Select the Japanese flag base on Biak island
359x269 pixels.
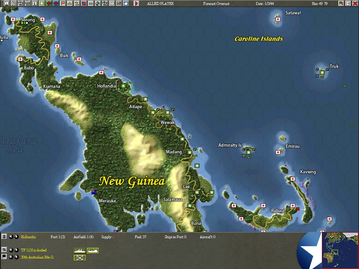pyautogui.click(x=79, y=59)
